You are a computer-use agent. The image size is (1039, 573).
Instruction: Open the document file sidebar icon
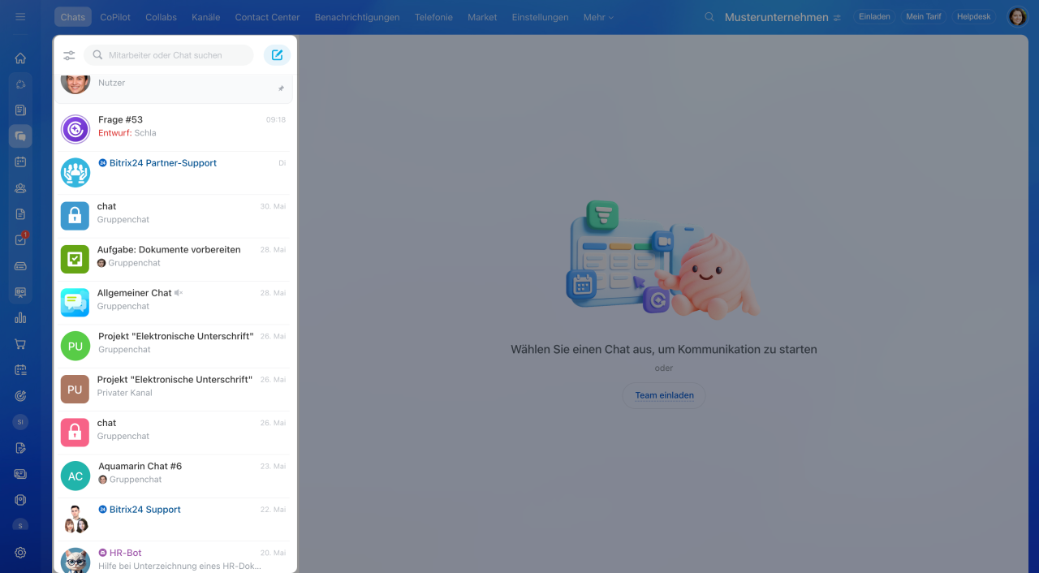click(x=20, y=214)
